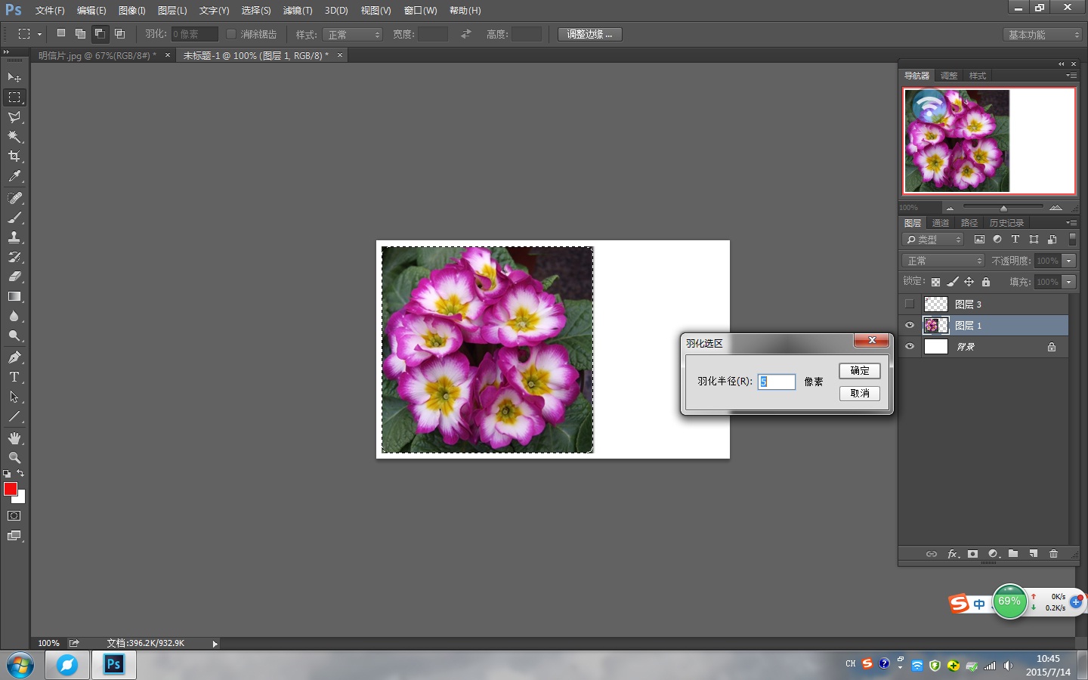This screenshot has width=1088, height=680.
Task: Toggle visibility of 图层 3
Action: (910, 304)
